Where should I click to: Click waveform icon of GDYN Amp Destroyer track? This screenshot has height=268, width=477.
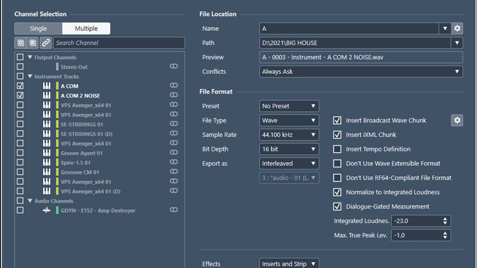point(47,210)
